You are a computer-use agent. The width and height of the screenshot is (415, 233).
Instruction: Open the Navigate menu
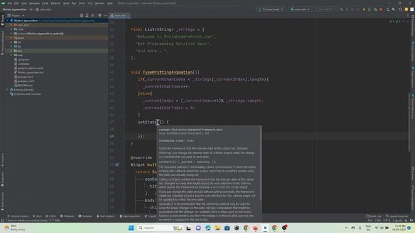pos(34,3)
